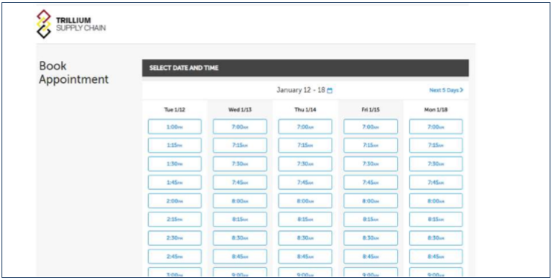Book the 8:15 AM slot on Thu 1/14

tap(305, 219)
